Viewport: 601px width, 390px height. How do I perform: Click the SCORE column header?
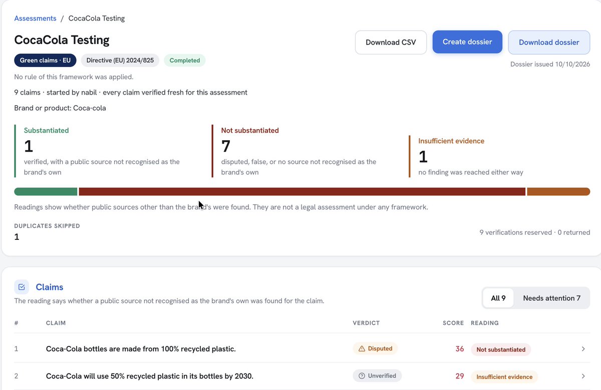[453, 323]
